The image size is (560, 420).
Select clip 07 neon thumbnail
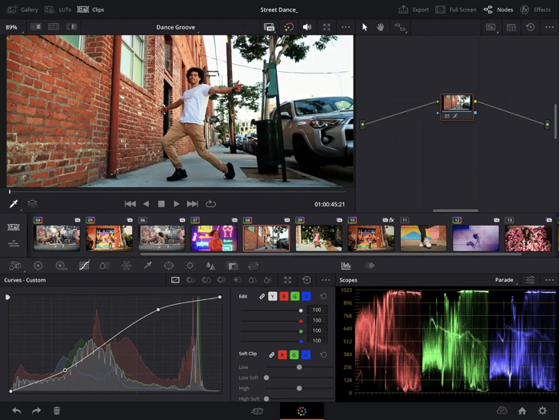214,238
